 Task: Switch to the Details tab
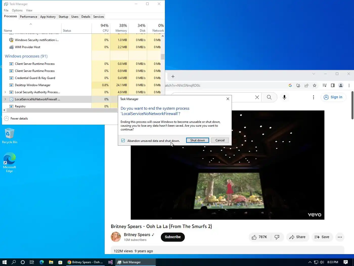(86, 17)
